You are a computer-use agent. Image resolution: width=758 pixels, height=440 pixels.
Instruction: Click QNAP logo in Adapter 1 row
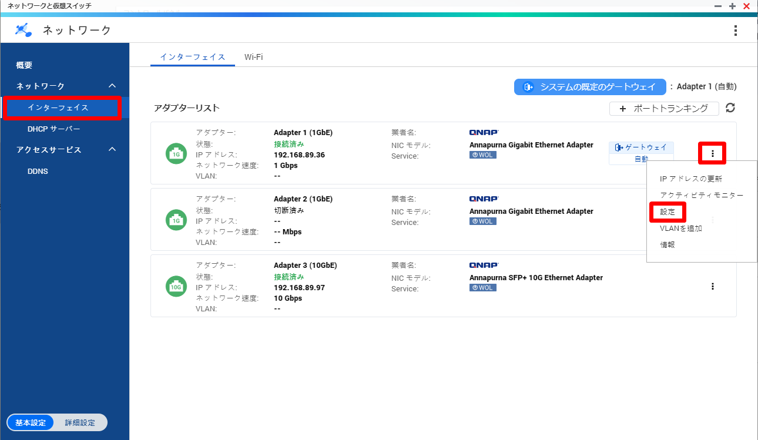point(484,132)
